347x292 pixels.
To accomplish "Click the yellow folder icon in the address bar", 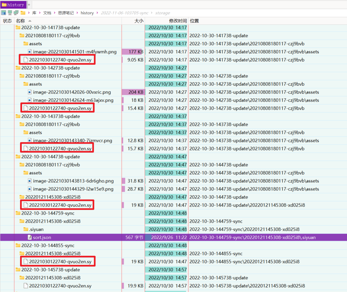I will pos(23,13).
